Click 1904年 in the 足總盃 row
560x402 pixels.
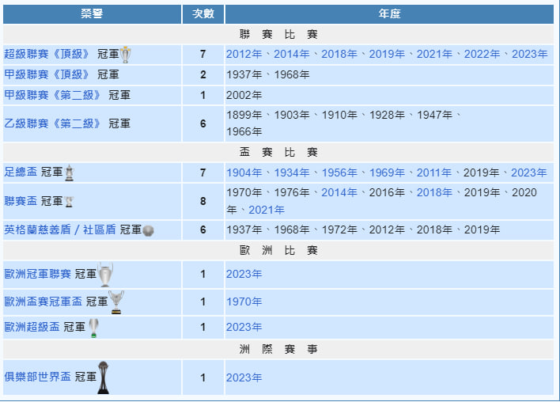click(244, 173)
